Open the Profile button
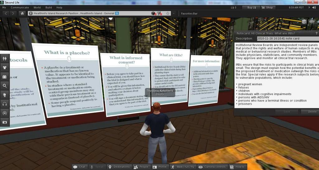Viewport: 319px width, 170px height. 160,167
